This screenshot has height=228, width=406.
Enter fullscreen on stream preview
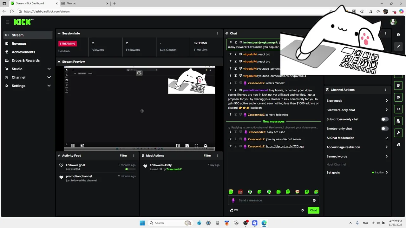[196, 146]
